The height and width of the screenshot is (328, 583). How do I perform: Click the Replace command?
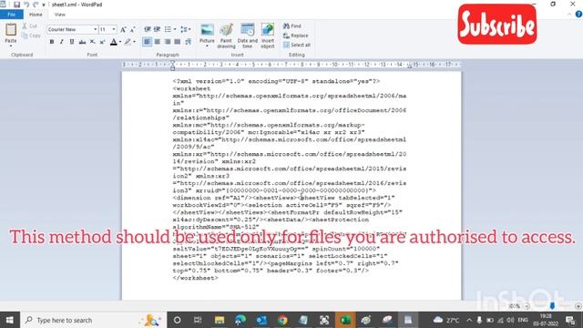click(295, 36)
